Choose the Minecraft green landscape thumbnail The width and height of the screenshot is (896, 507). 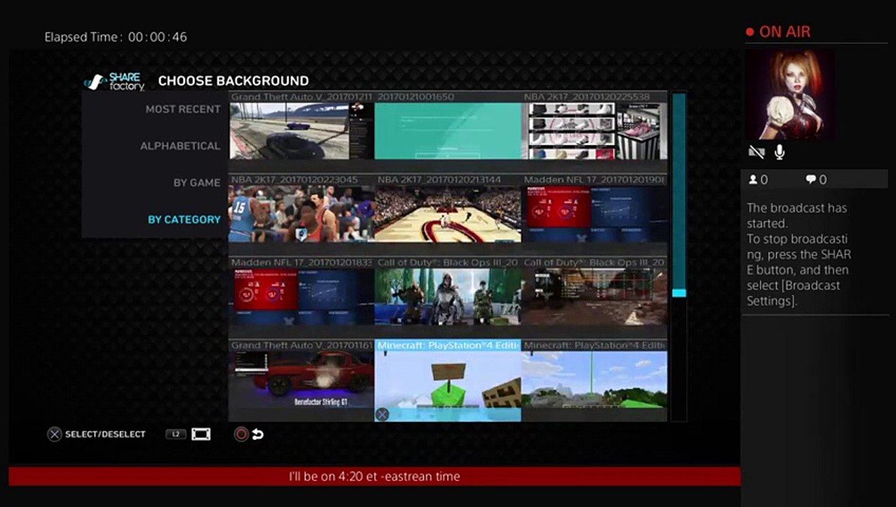[x=595, y=380]
